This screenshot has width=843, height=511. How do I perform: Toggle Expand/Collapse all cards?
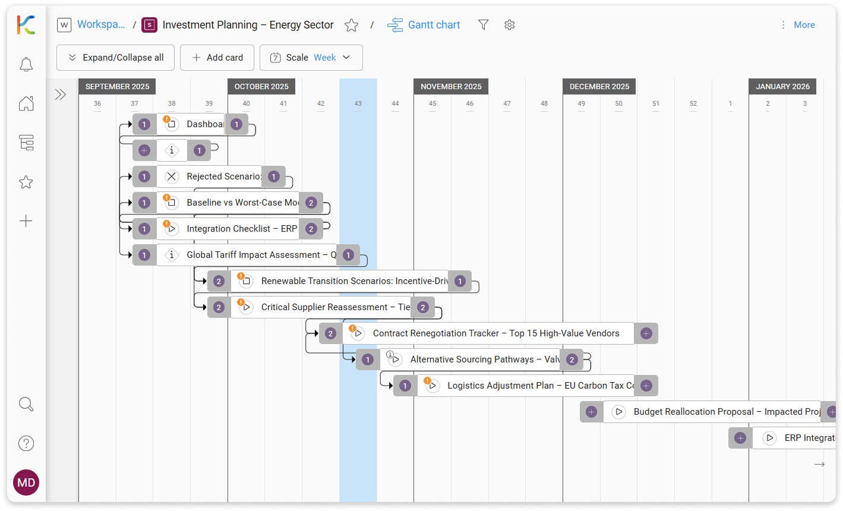[115, 58]
